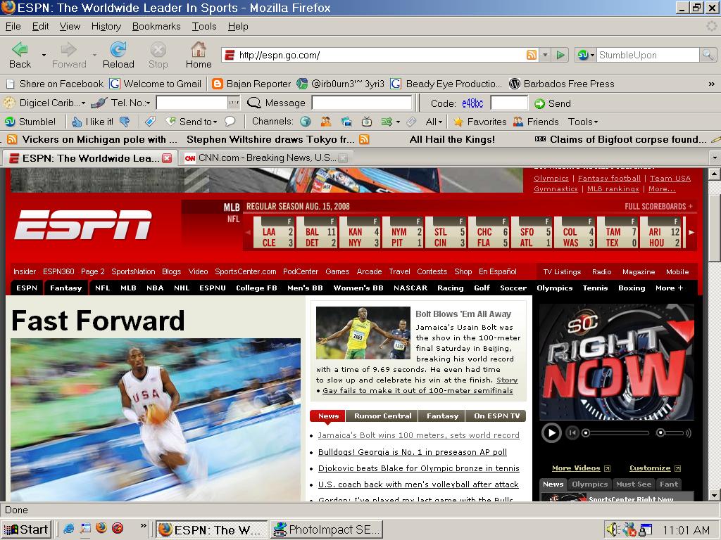Select the TV video channel icon

(x=366, y=122)
